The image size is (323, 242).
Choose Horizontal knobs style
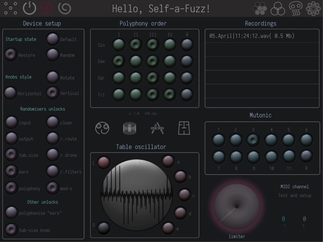(11, 93)
